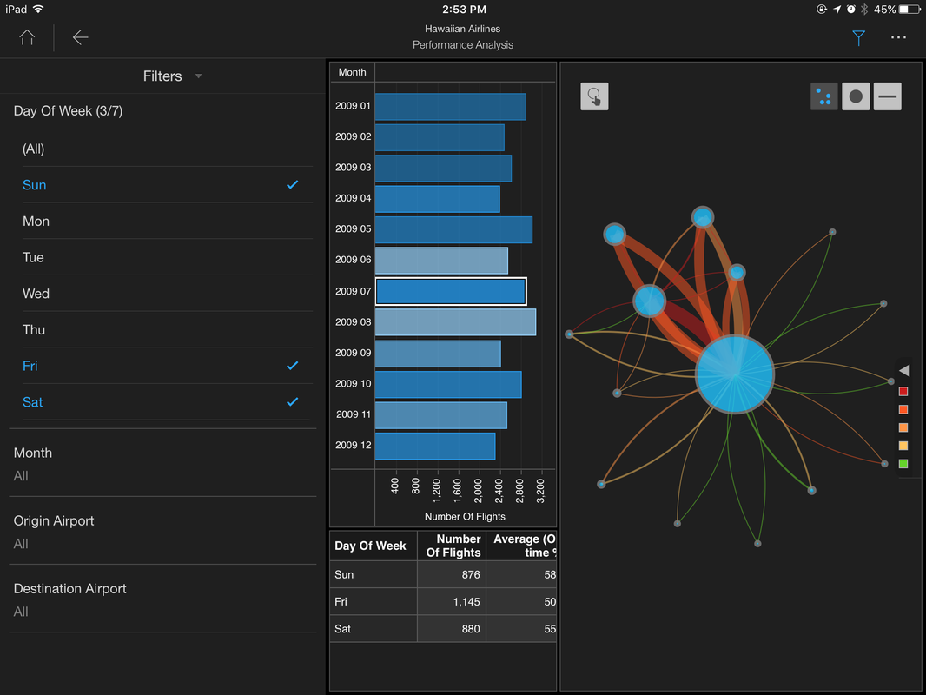Select the Sat row in table
Viewport: 926px width, 695px height.
443,629
